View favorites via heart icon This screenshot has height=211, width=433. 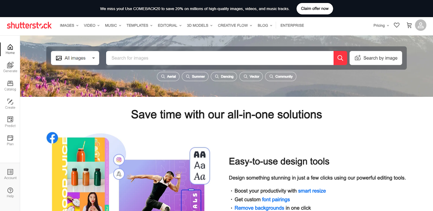coord(396,25)
